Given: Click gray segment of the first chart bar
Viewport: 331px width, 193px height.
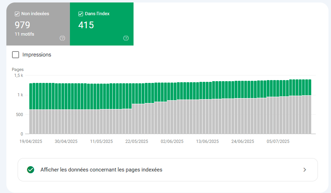Looking at the screenshot, I should (31, 122).
